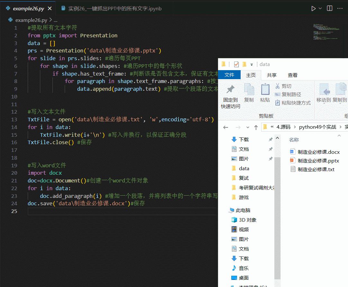Go back in Explorer navigation
The width and height of the screenshot is (348, 287).
(x=226, y=127)
